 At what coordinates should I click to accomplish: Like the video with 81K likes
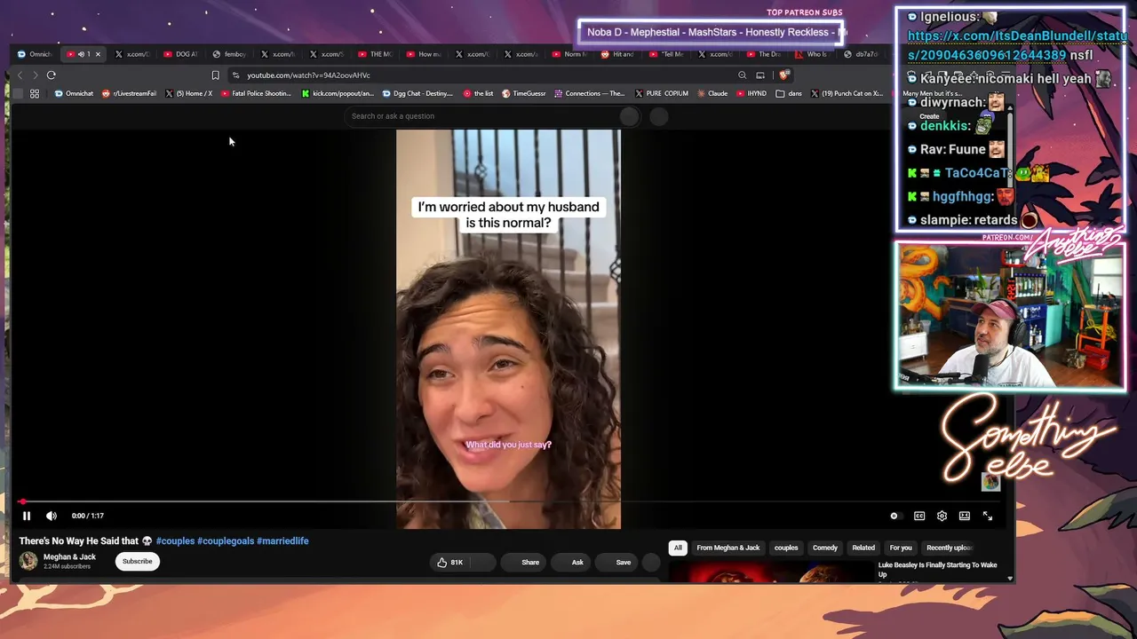click(x=450, y=562)
